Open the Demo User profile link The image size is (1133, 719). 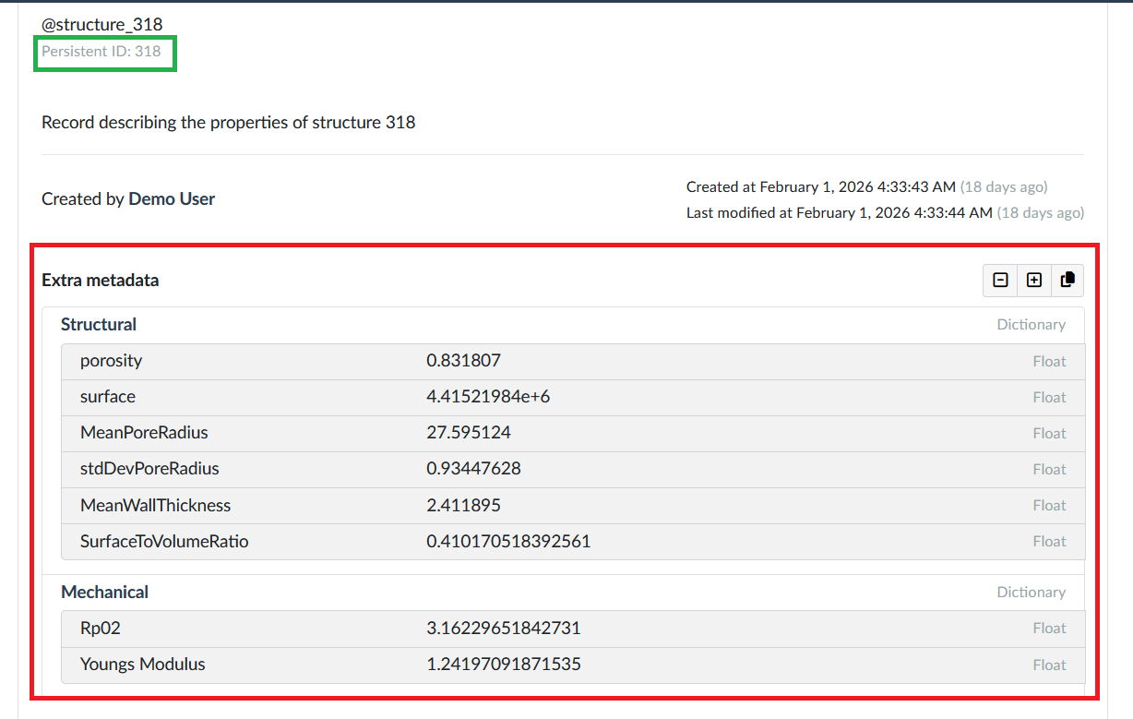(x=172, y=198)
